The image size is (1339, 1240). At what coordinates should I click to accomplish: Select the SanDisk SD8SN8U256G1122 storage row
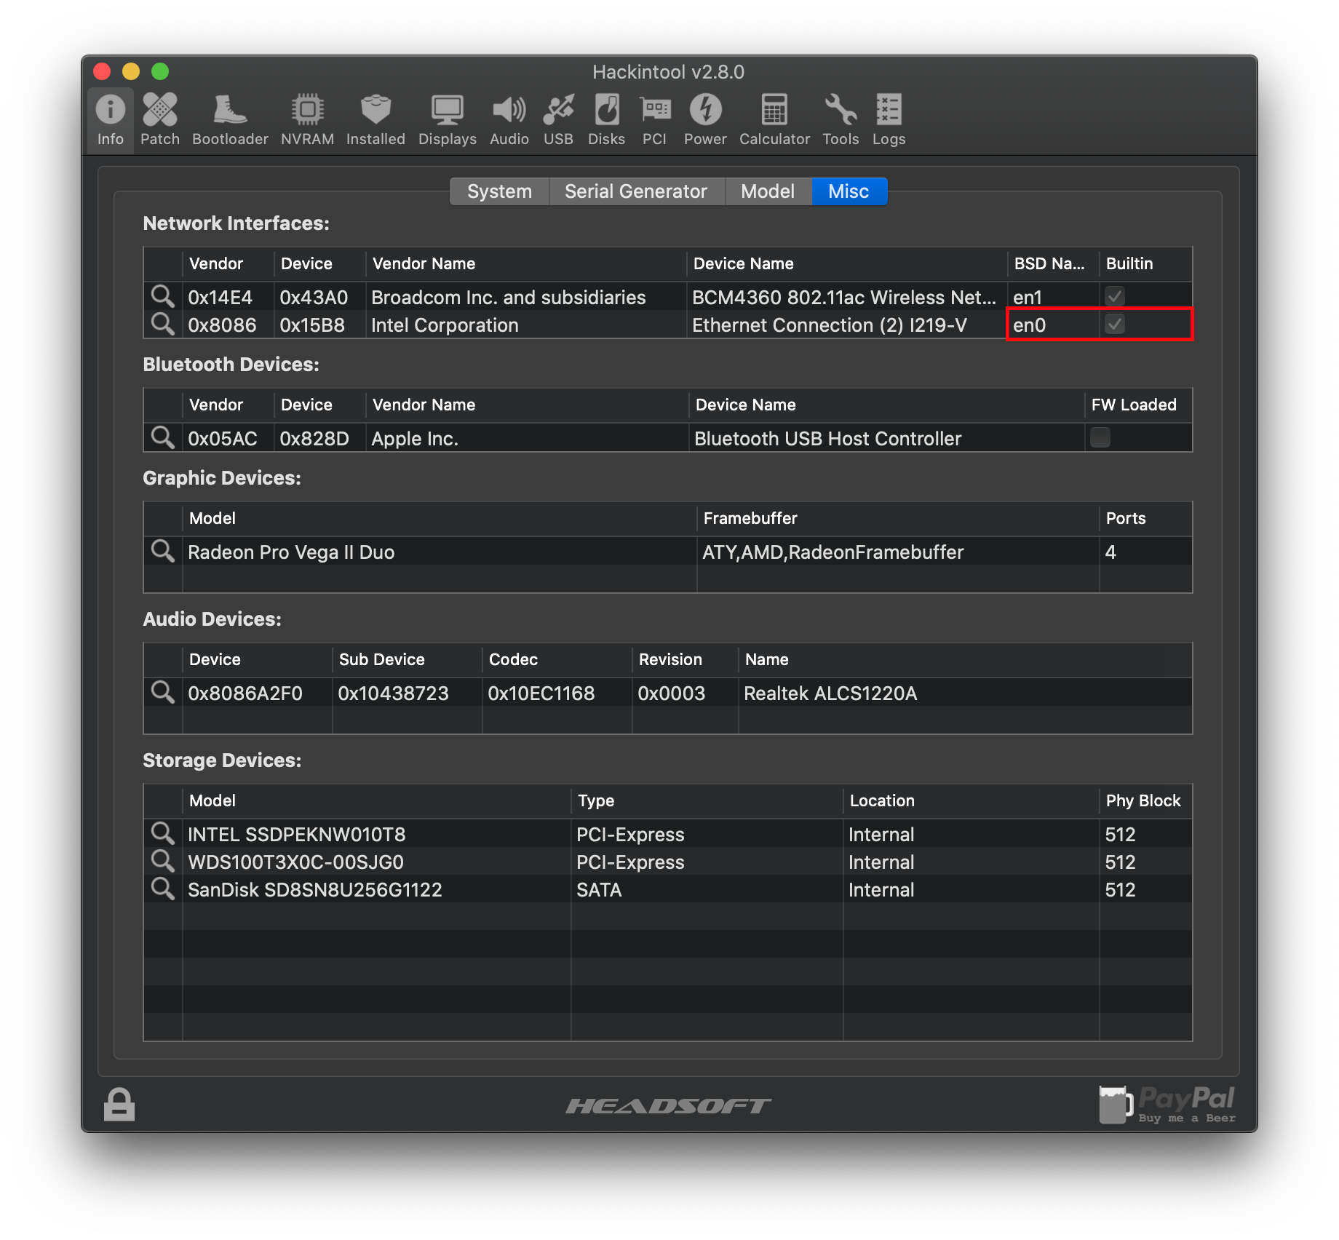click(315, 889)
